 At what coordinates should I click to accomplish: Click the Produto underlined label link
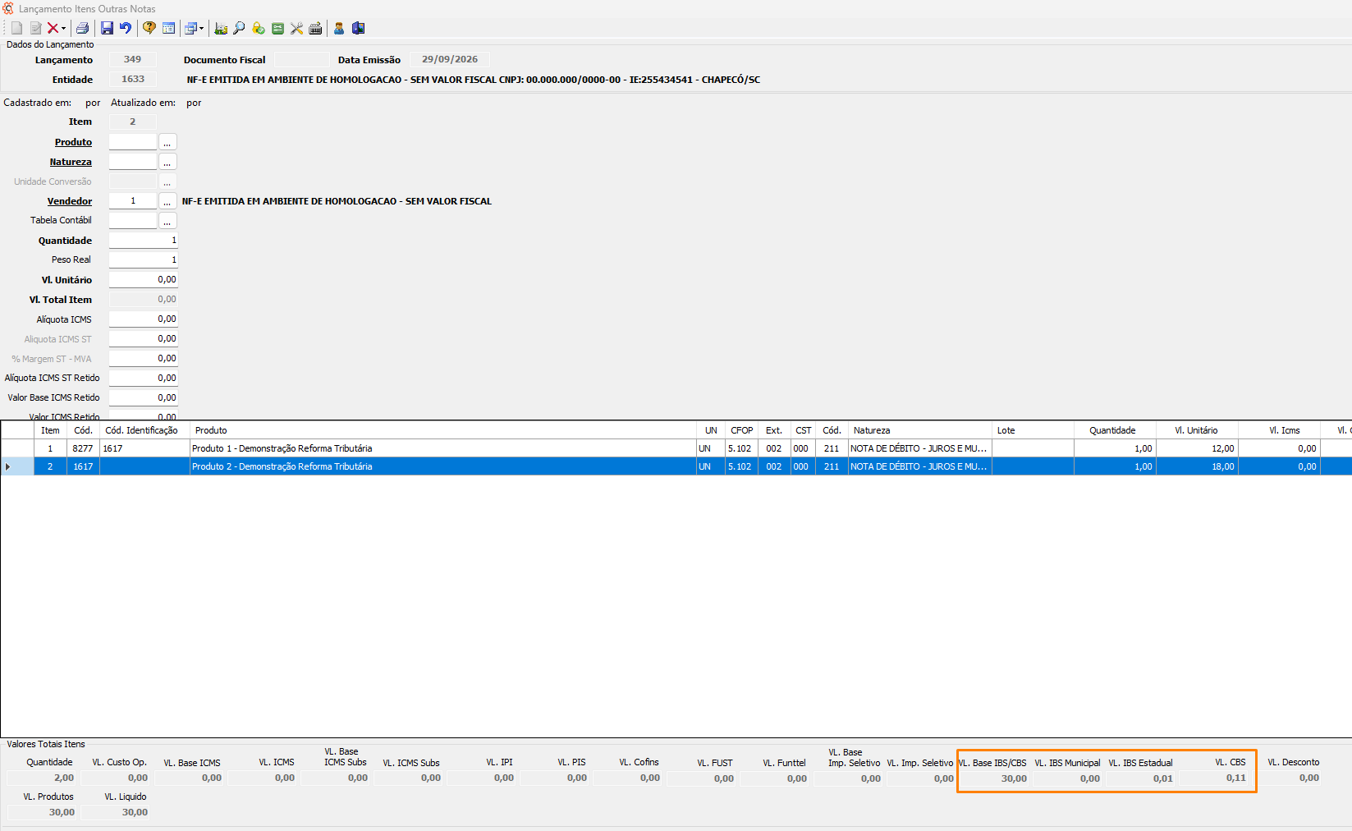73,142
